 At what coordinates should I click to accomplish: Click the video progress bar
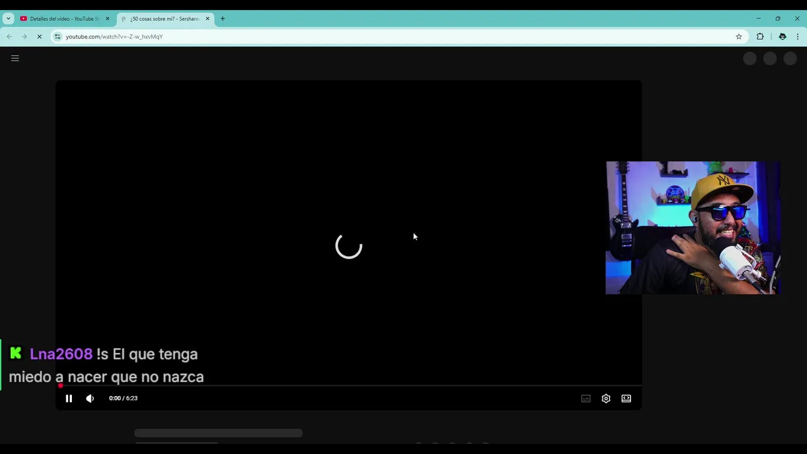point(349,385)
